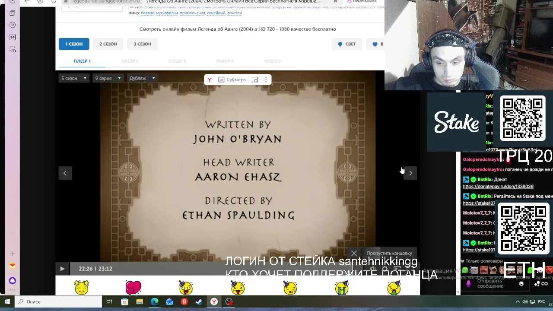Switch to the ПЛЕЕР 3 tab
The width and height of the screenshot is (553, 311).
[177, 61]
